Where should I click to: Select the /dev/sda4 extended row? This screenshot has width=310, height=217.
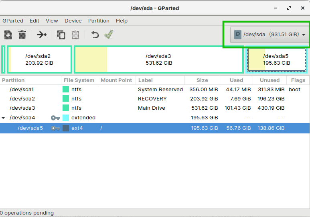point(155,118)
